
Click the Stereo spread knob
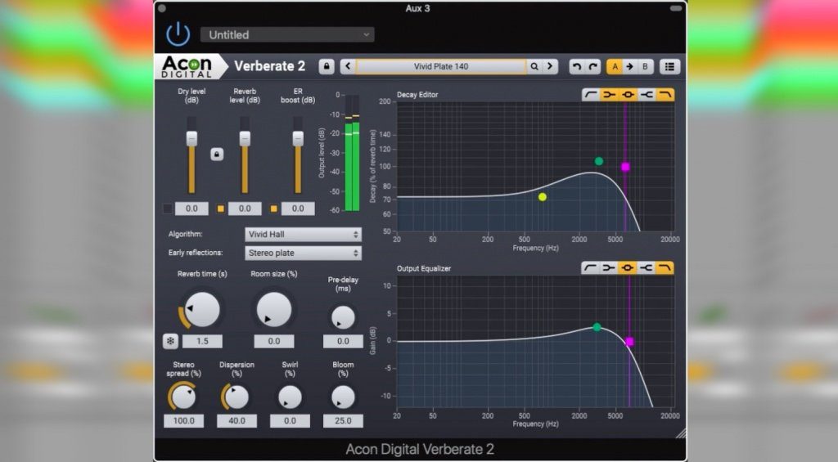(x=183, y=397)
